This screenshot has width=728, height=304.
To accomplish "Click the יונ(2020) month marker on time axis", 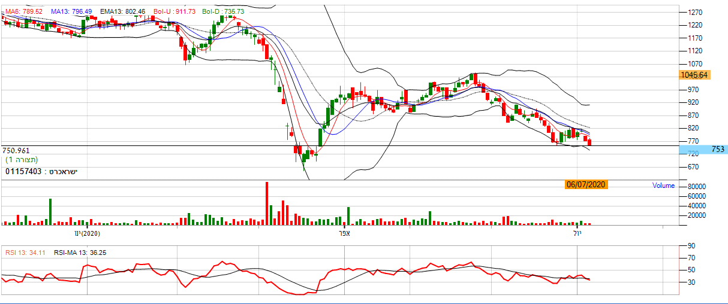I will pyautogui.click(x=86, y=233).
